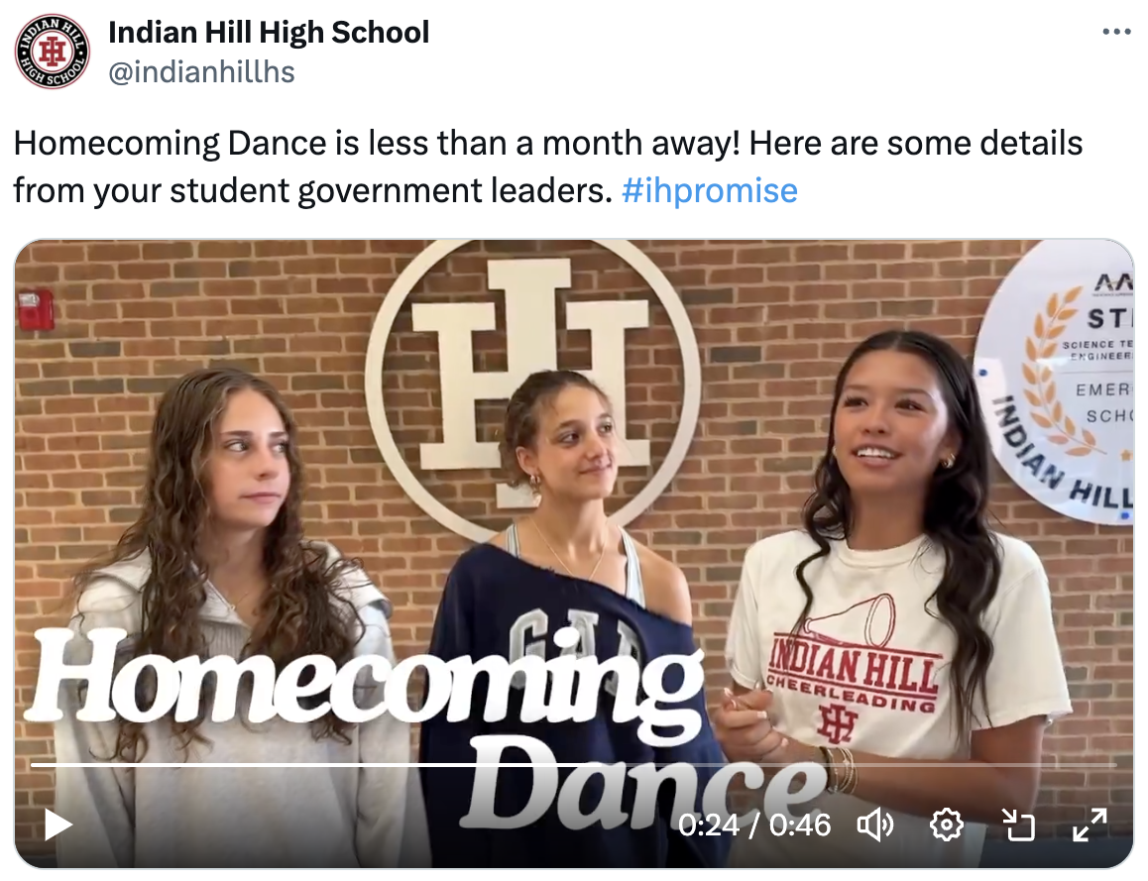This screenshot has width=1148, height=881.
Task: Play the Homecoming Dance video
Action: point(58,825)
